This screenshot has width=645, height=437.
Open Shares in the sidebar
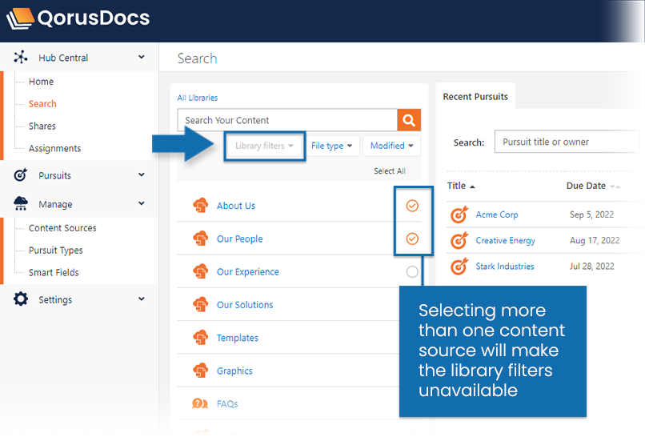click(42, 126)
